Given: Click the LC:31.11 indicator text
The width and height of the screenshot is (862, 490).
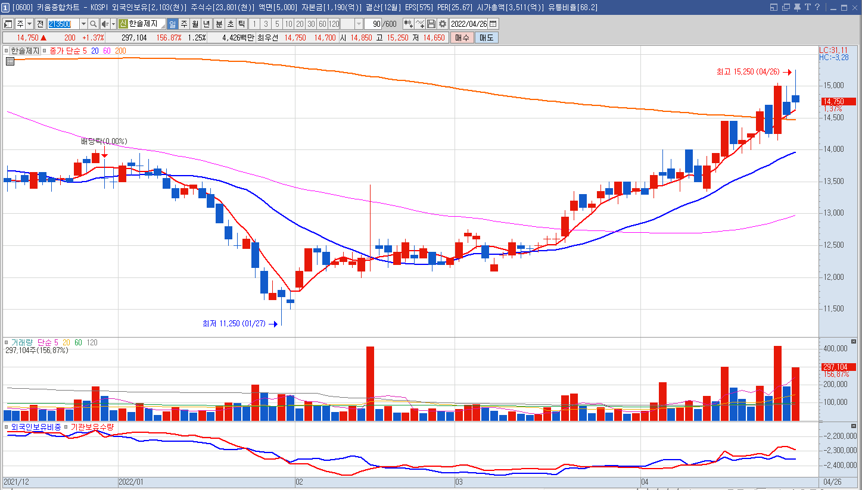Looking at the screenshot, I should pos(833,51).
